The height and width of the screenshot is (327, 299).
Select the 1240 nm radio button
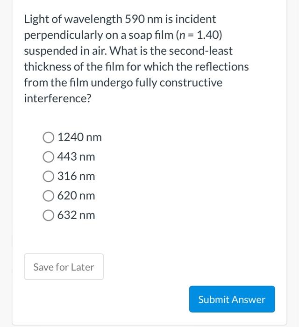[49, 137]
